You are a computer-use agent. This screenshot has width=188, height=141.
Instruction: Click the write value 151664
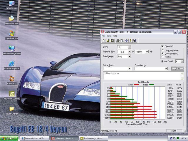(x=170, y=107)
